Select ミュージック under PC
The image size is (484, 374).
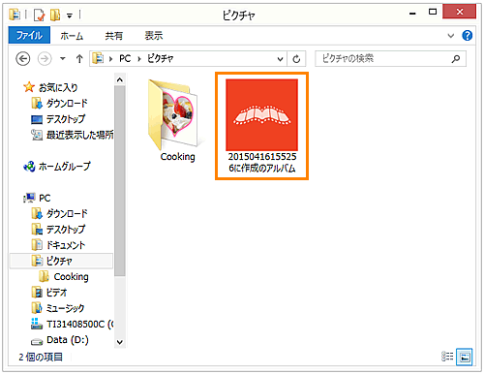click(65, 308)
